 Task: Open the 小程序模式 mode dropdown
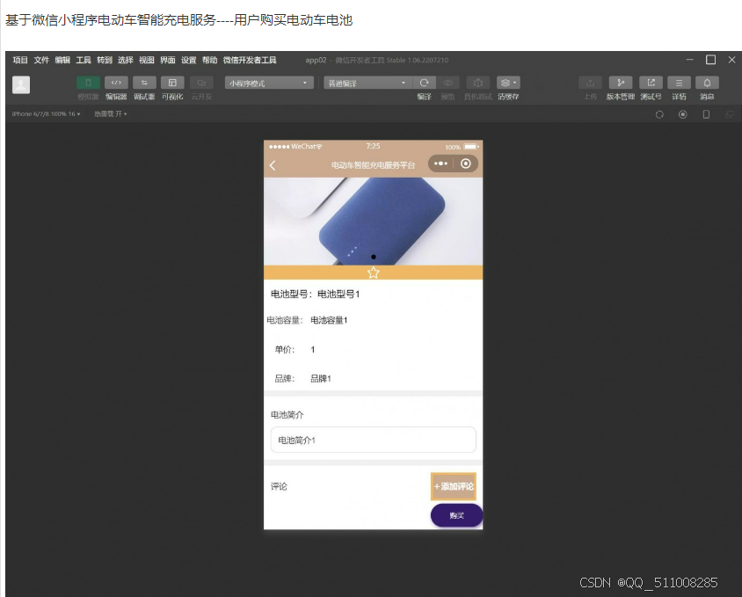click(x=268, y=81)
